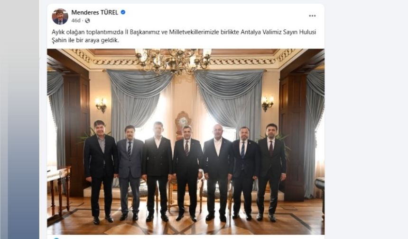Viewport: 408px width, 239px height.
Task: Click the leftmost man in checked shirt
Action: click(100, 171)
